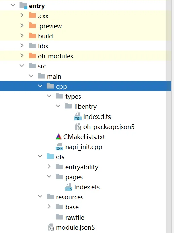Click the json icon of oh-package.json5

point(78,127)
